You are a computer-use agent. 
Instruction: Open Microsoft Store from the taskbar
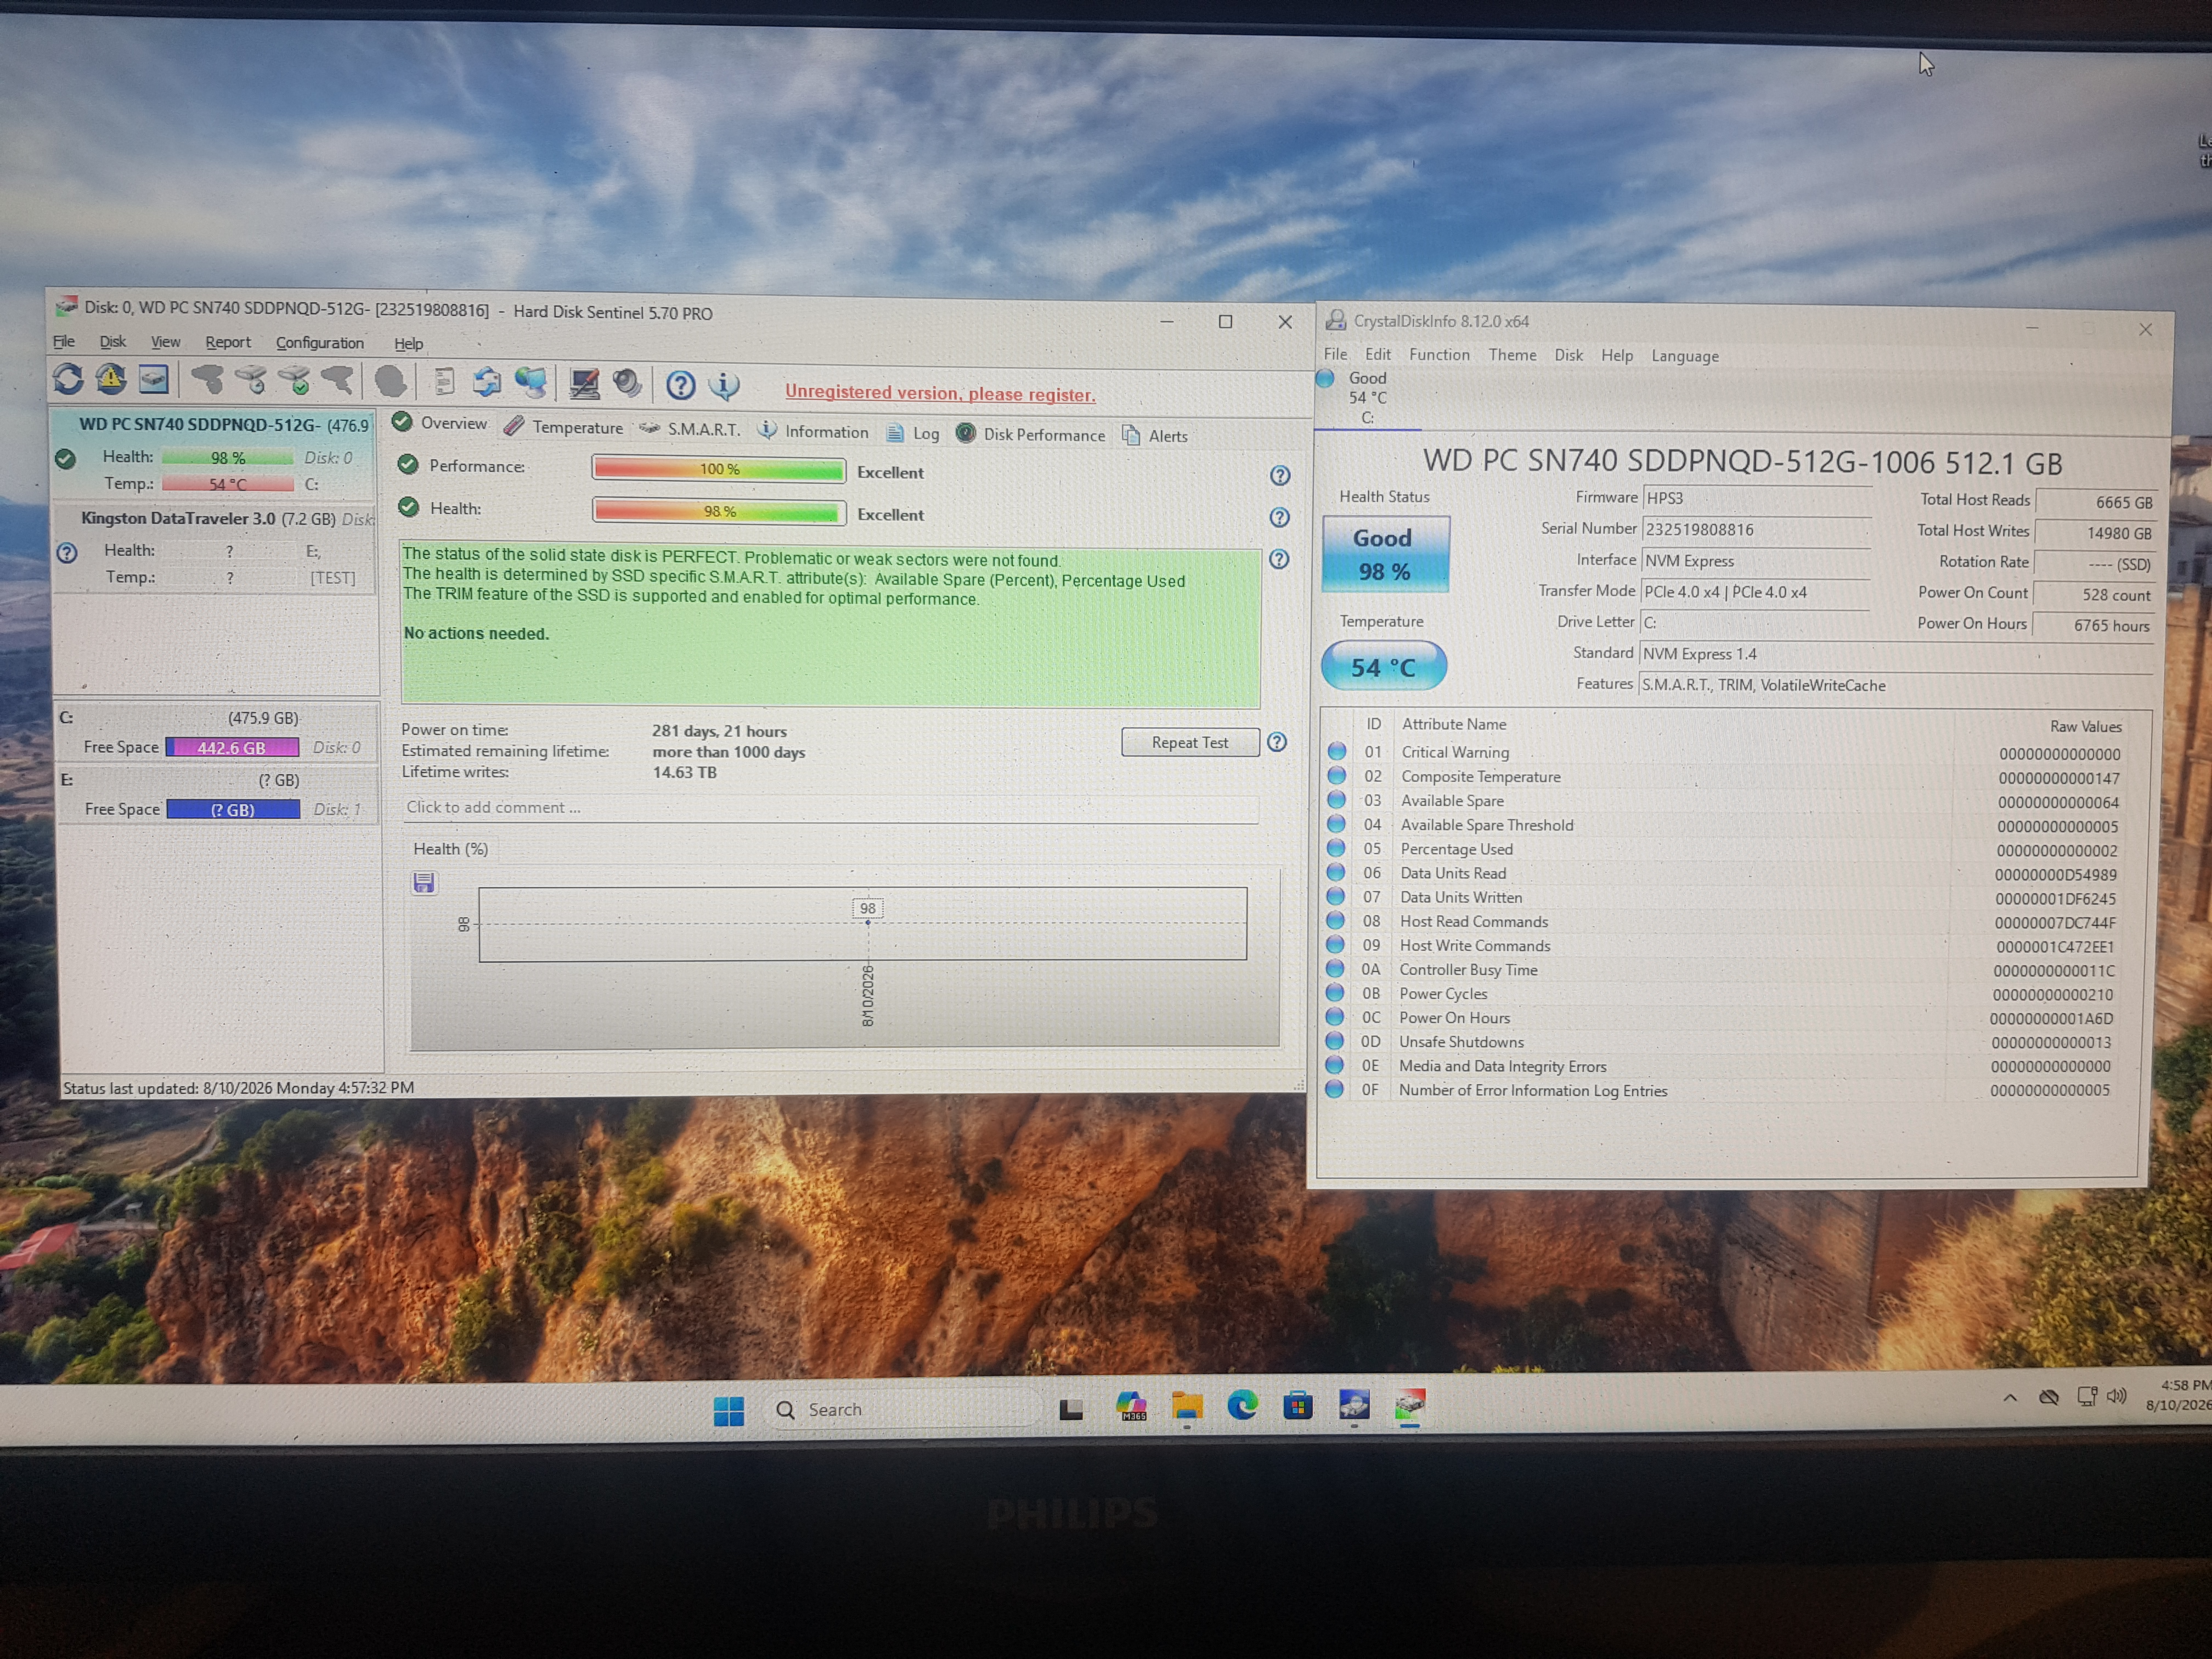[1298, 1406]
